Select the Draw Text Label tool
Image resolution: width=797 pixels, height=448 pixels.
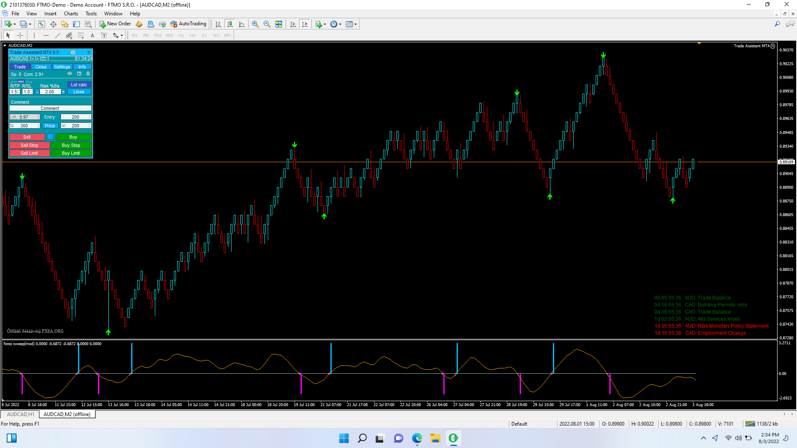click(x=104, y=36)
